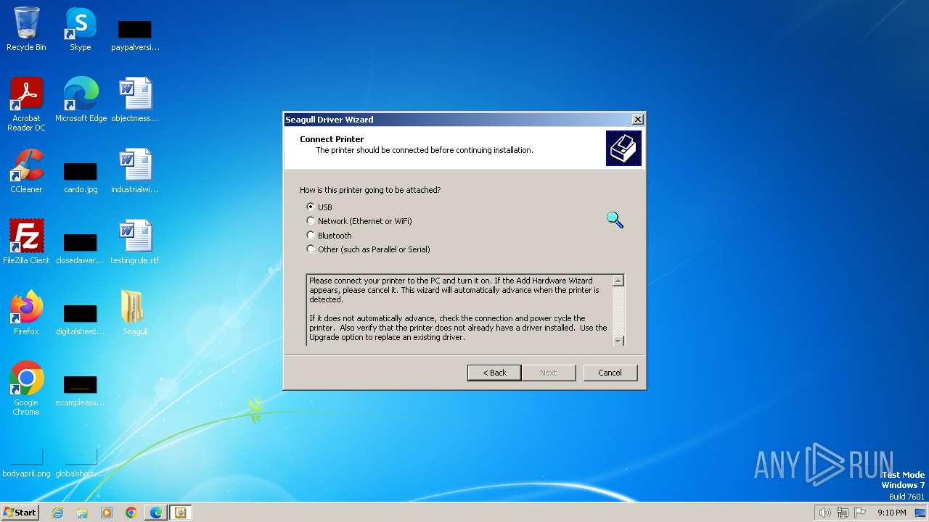Click the volume speaker tray icon
The image size is (929, 522).
click(824, 513)
